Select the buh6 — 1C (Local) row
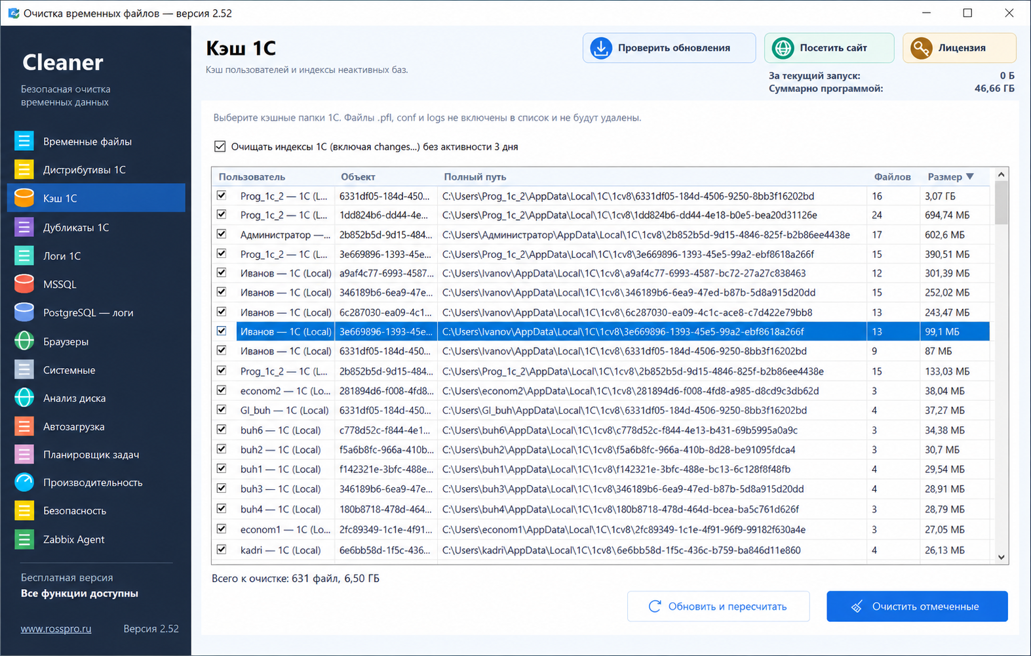The height and width of the screenshot is (656, 1031). (600, 430)
